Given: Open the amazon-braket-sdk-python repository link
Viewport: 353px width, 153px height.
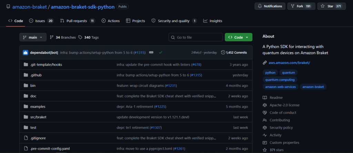Looking at the screenshot, I should point(83,7).
